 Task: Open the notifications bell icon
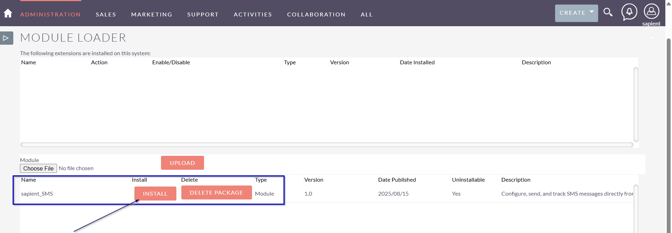click(629, 12)
